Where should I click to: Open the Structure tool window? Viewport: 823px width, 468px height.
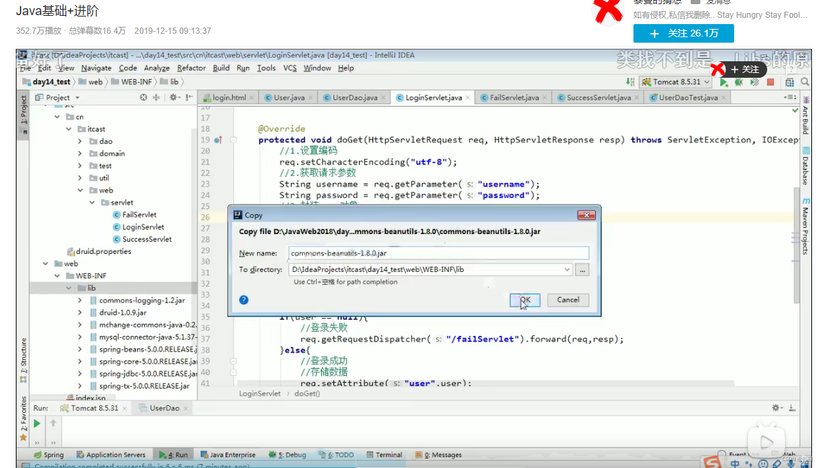click(23, 361)
